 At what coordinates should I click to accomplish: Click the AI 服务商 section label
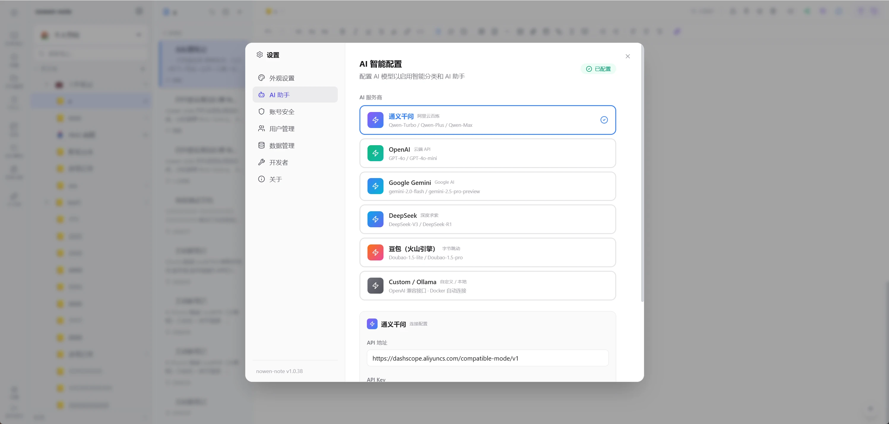pos(371,97)
